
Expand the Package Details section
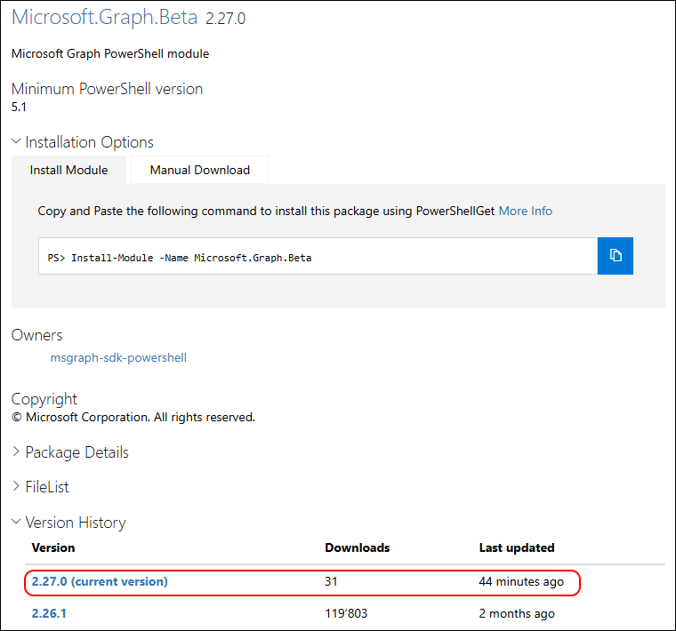pos(70,452)
